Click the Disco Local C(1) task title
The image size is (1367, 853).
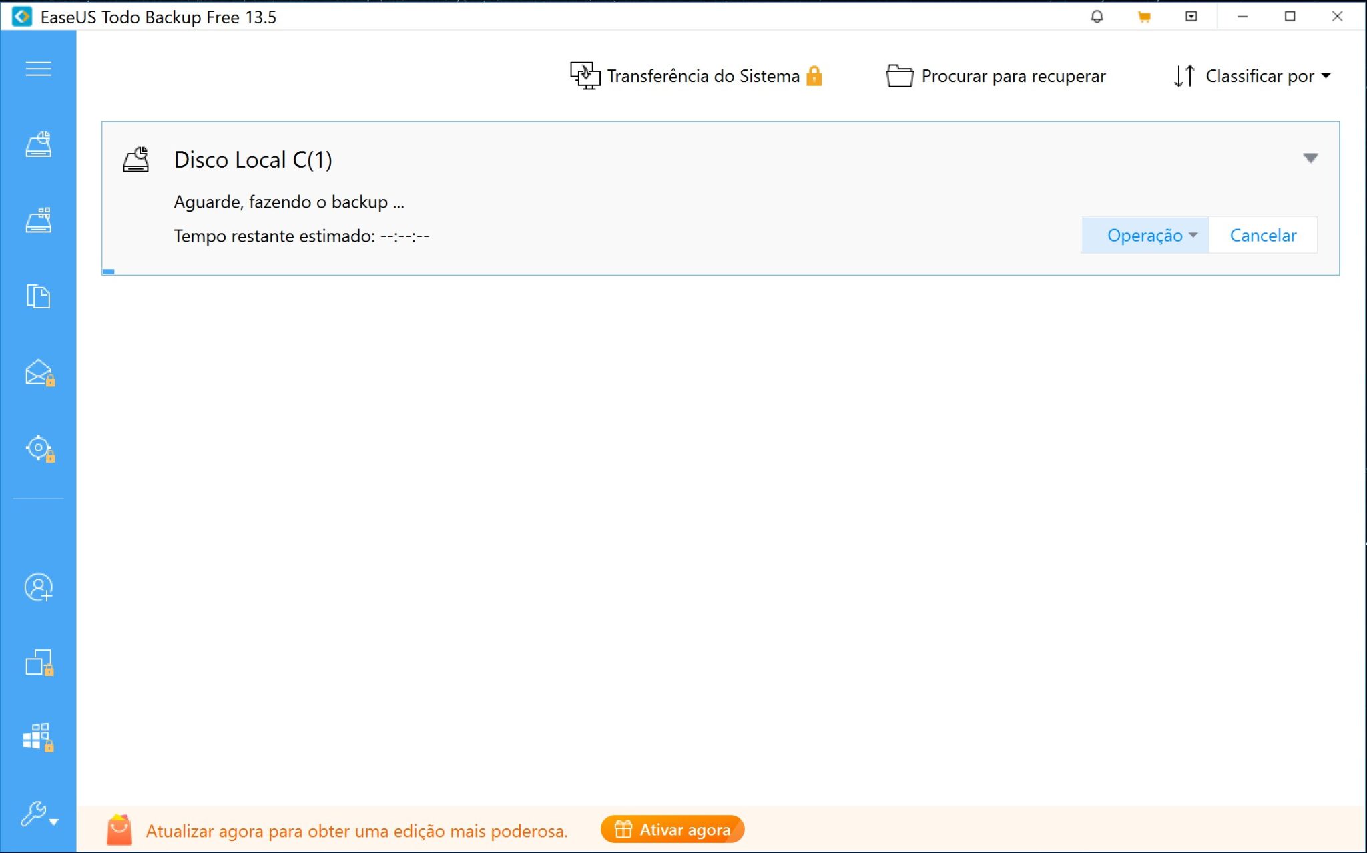(253, 160)
